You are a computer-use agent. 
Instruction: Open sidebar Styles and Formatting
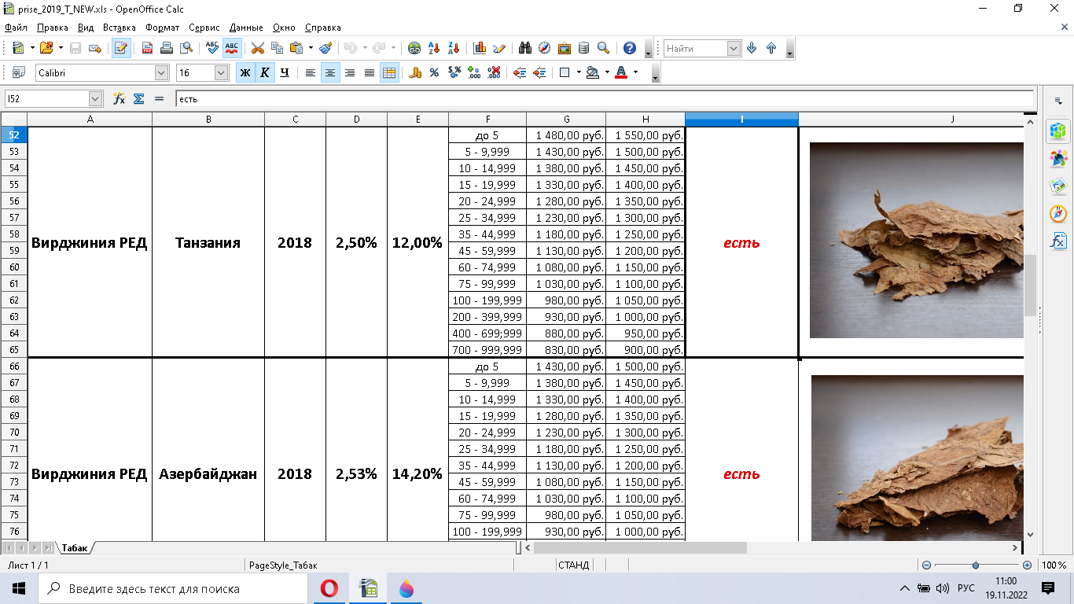point(1058,159)
